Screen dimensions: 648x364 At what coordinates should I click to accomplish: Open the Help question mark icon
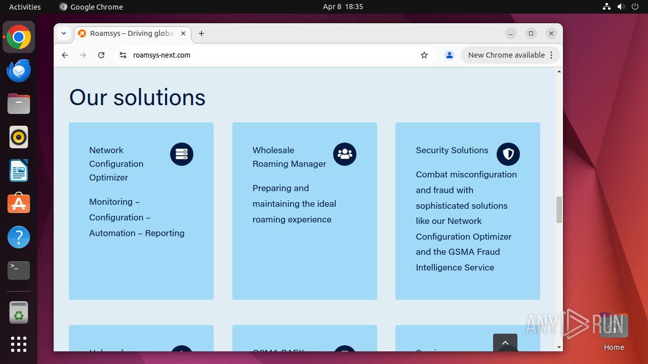[x=19, y=237]
